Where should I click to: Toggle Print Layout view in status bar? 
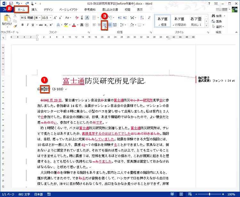point(181,194)
